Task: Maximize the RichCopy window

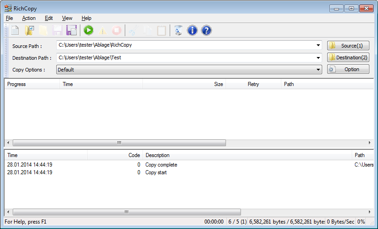Action: [x=351, y=9]
